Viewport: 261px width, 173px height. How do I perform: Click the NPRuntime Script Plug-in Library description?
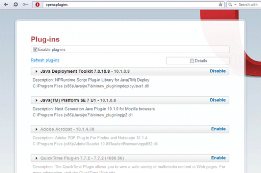[91, 80]
